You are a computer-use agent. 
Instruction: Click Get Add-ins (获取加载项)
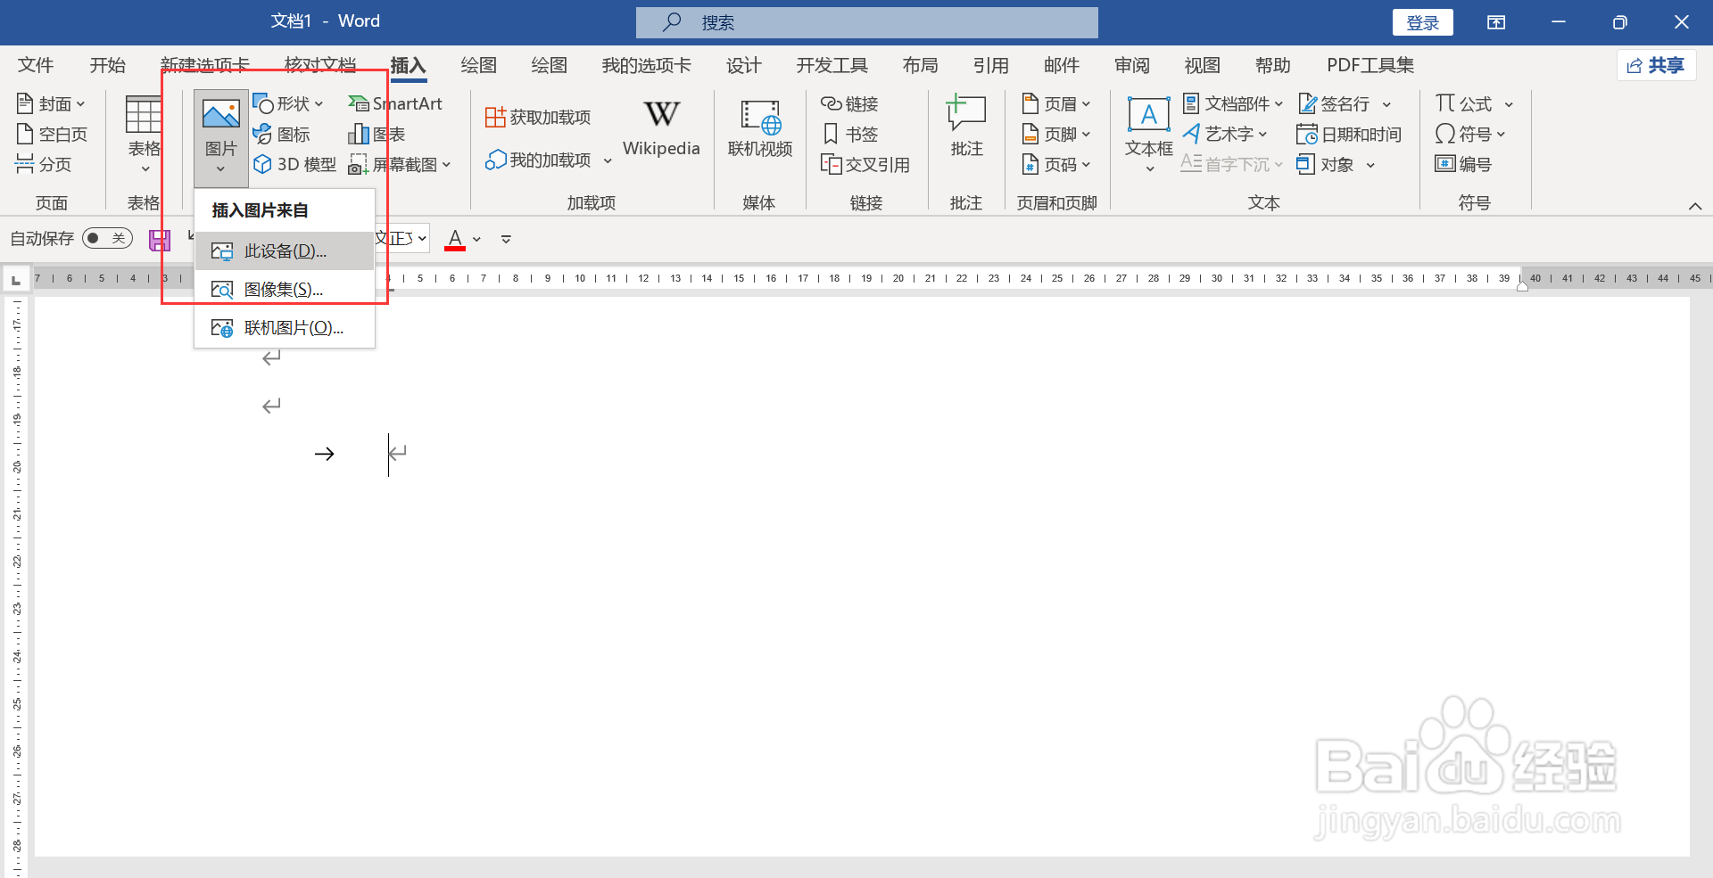538,118
